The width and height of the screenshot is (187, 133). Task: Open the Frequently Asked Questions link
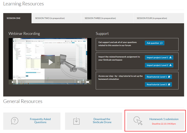pyautogui.click(x=40, y=121)
